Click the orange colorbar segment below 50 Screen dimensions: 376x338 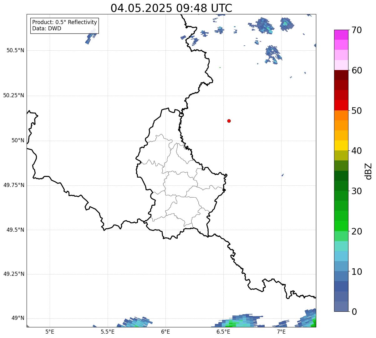pos(341,115)
